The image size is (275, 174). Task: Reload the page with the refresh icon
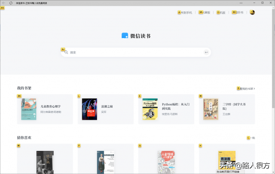pyautogui.click(x=11, y=3)
